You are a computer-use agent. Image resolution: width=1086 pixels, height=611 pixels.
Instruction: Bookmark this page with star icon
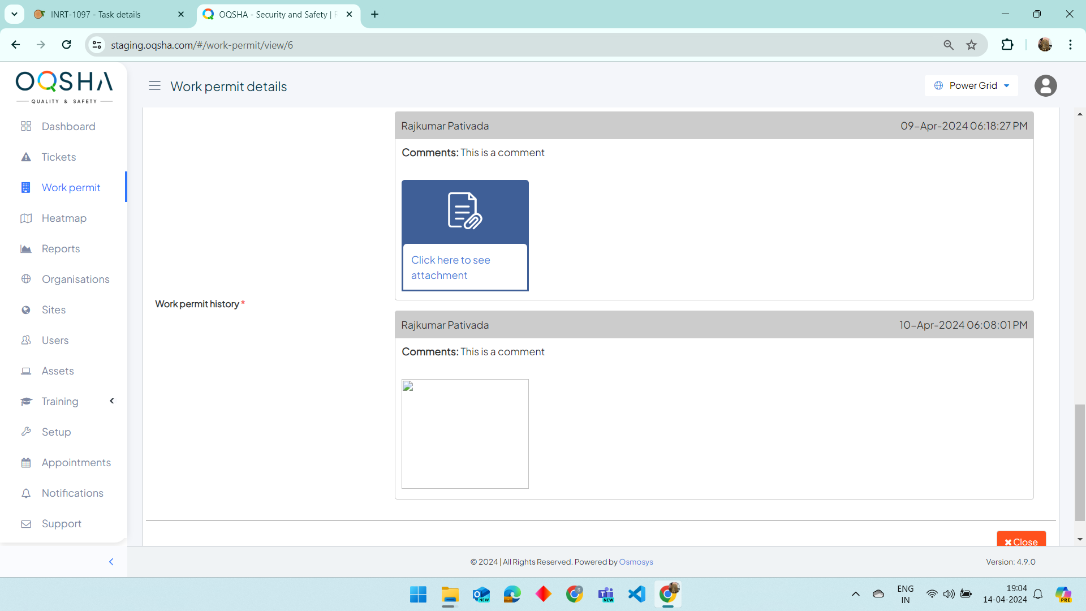[x=971, y=45]
